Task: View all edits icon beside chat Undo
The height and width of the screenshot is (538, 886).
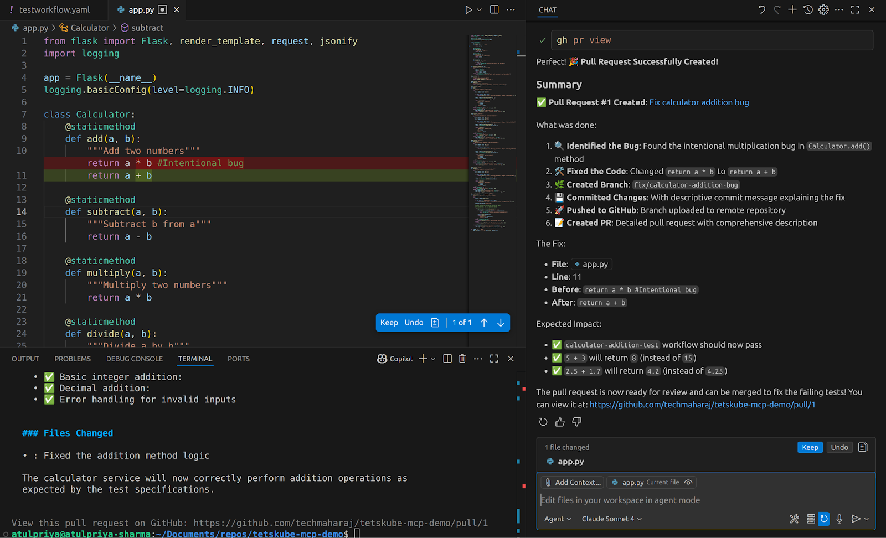Action: coord(863,447)
